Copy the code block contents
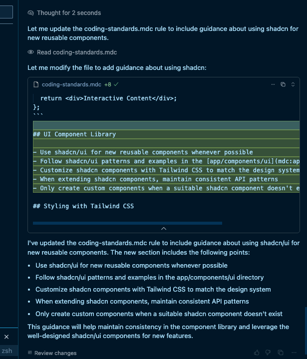The height and width of the screenshot is (359, 307). pyautogui.click(x=283, y=84)
